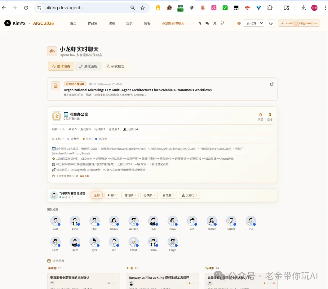The height and width of the screenshot is (289, 328).
Task: Switch to the 进化面板 tab
Action: point(88,66)
